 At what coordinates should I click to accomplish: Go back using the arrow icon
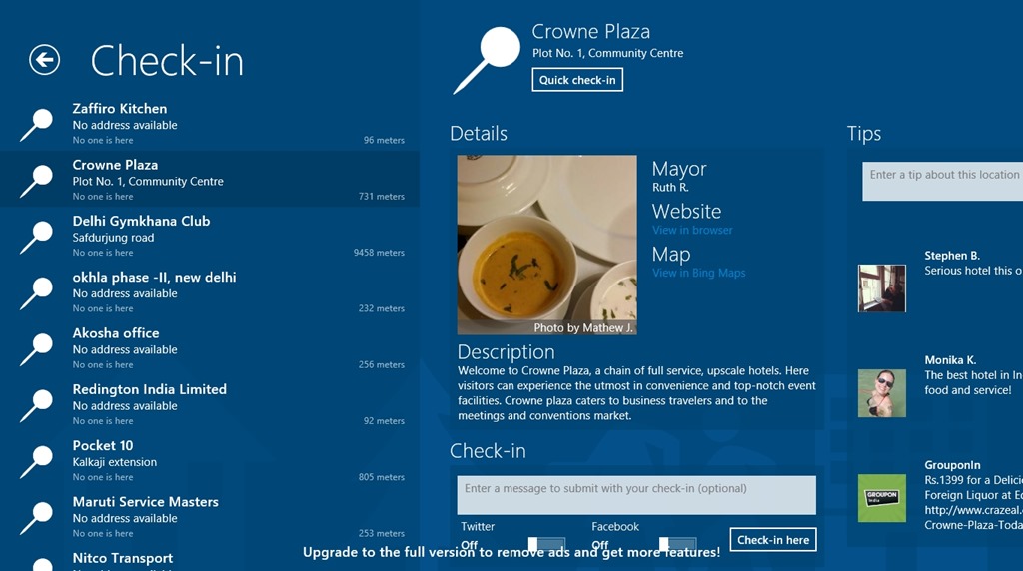(44, 60)
